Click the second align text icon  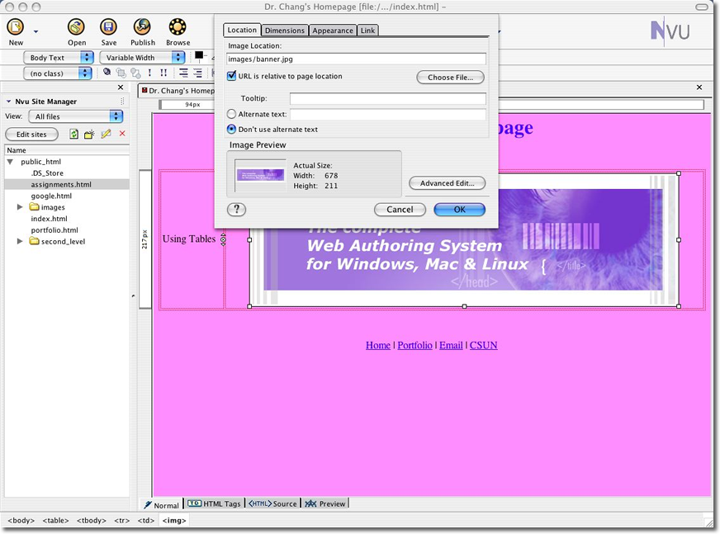pos(197,73)
